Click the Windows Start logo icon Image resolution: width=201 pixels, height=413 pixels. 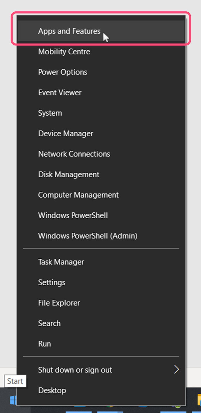(13, 400)
